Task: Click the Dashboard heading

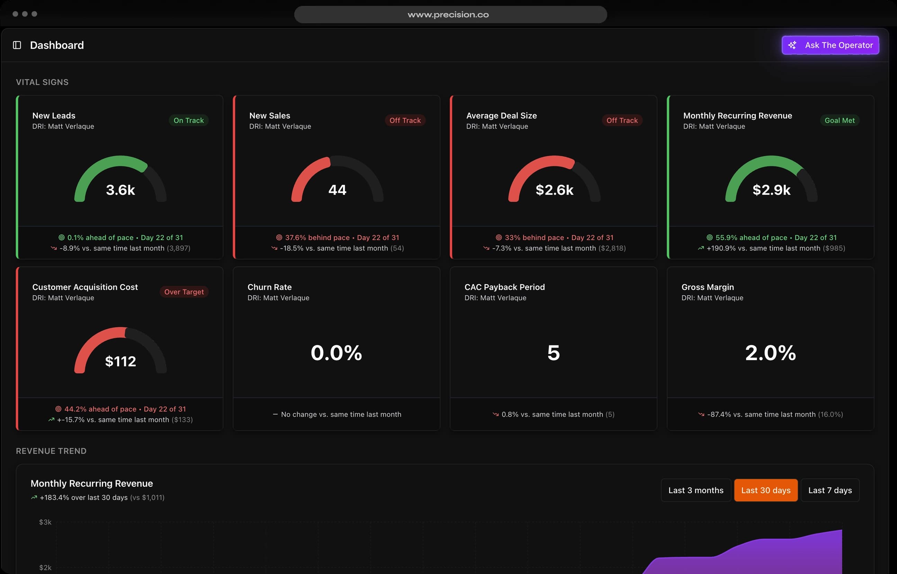Action: (57, 45)
